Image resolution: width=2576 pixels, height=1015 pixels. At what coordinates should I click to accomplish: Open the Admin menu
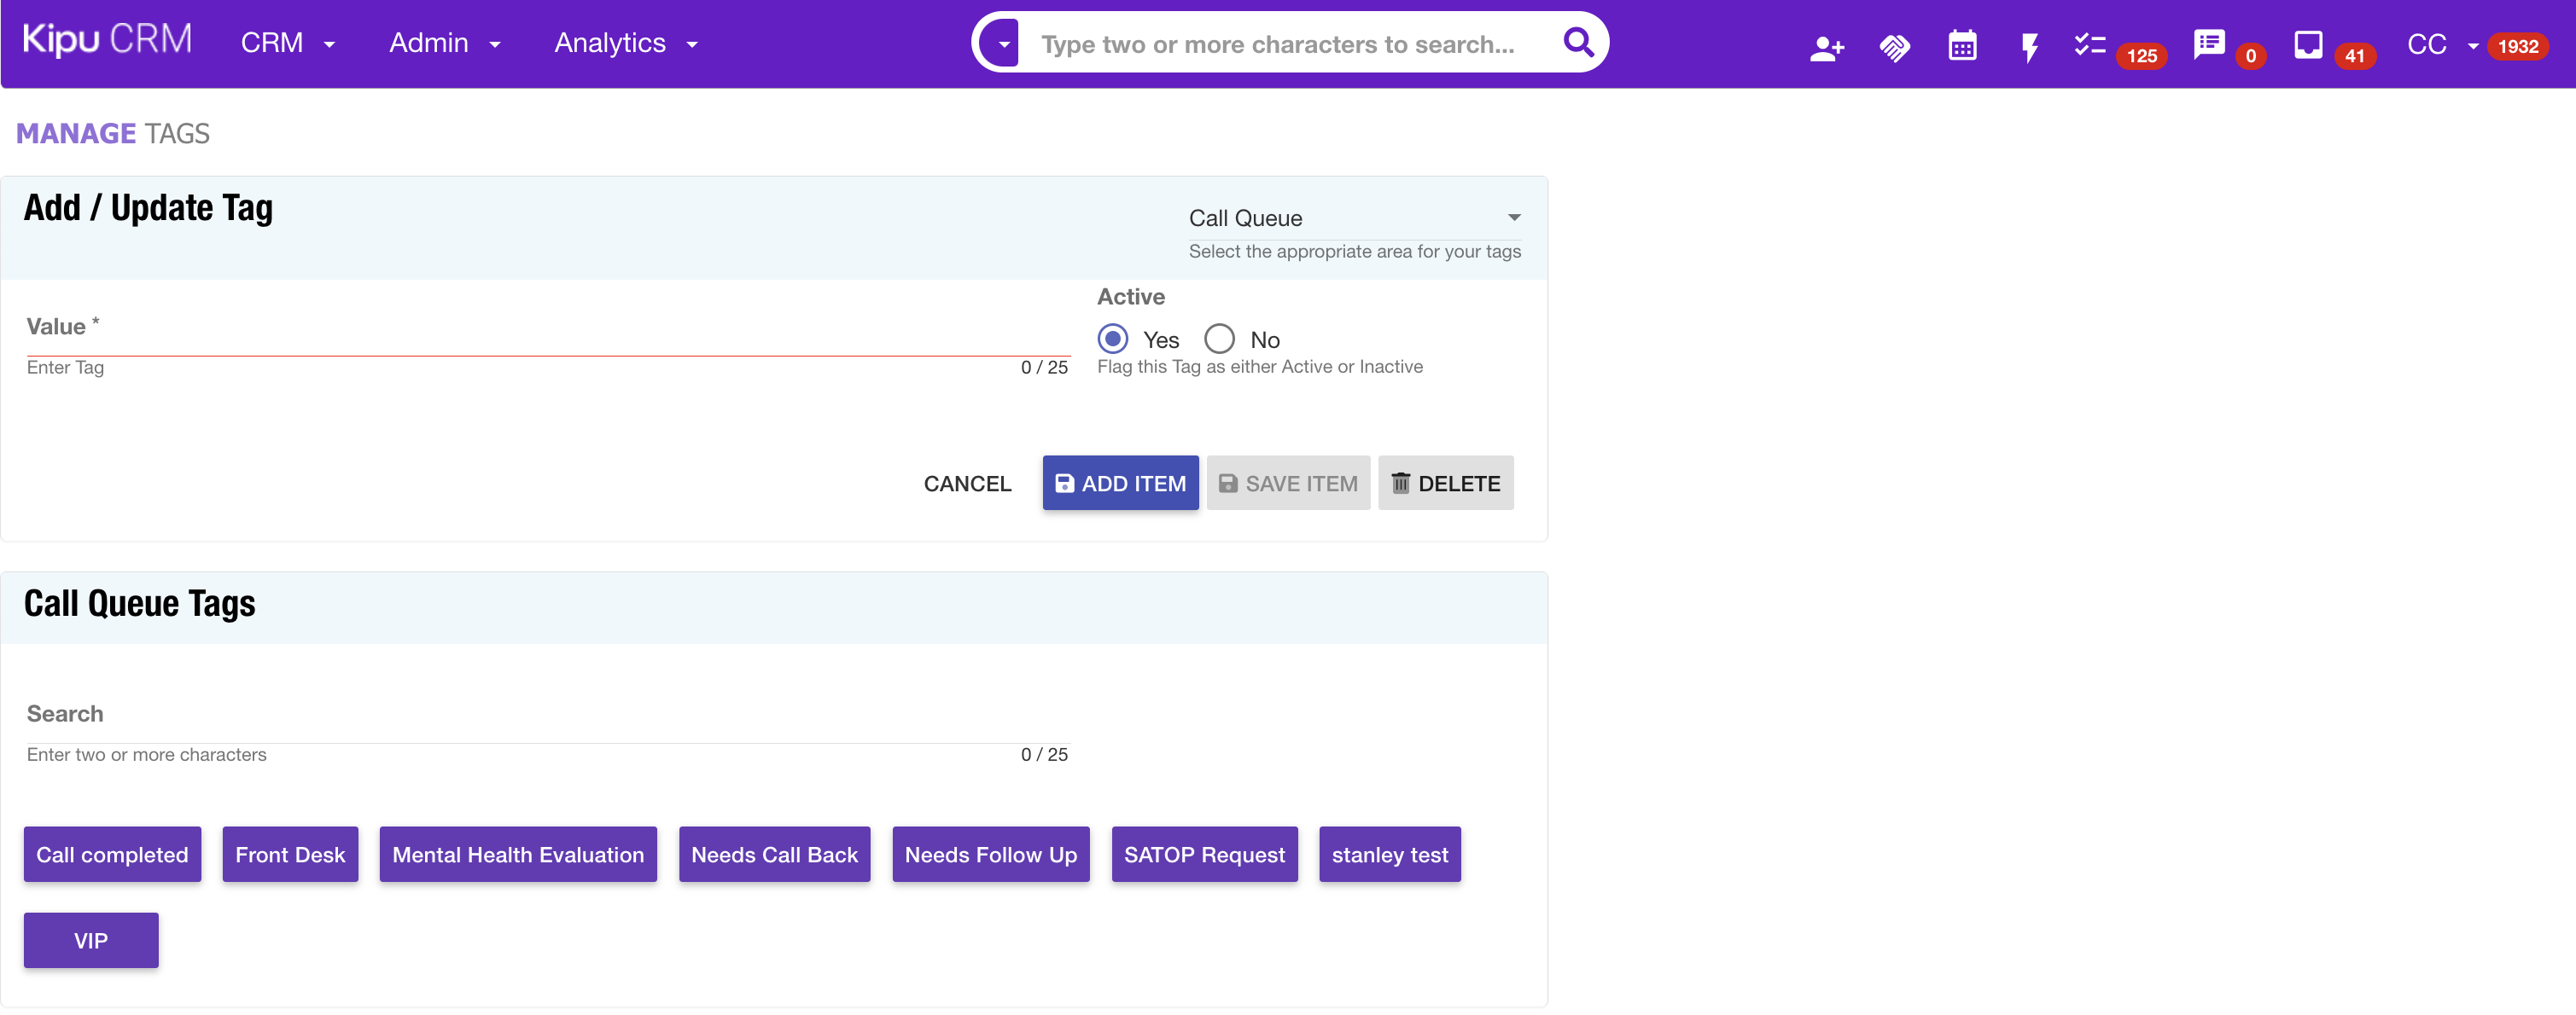[x=444, y=43]
